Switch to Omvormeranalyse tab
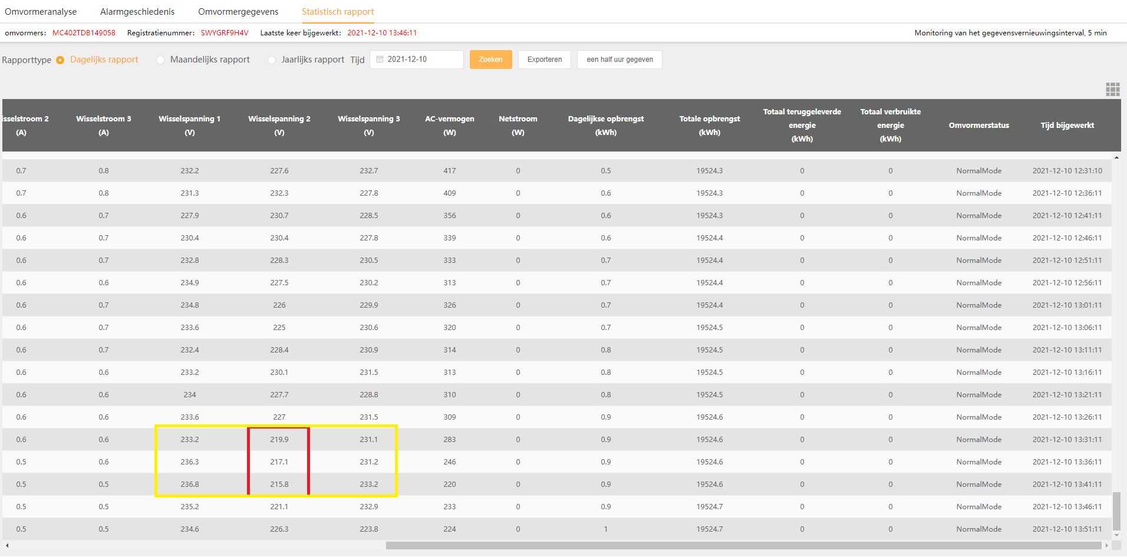Image resolution: width=1127 pixels, height=557 pixels. [x=41, y=12]
